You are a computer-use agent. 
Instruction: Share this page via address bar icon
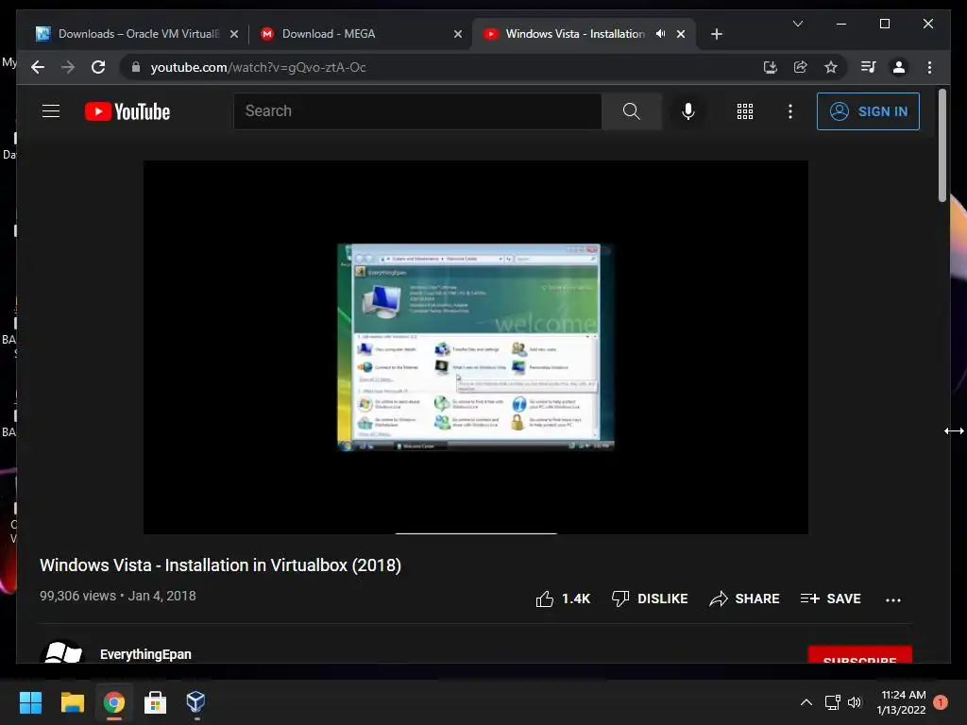[x=801, y=67]
